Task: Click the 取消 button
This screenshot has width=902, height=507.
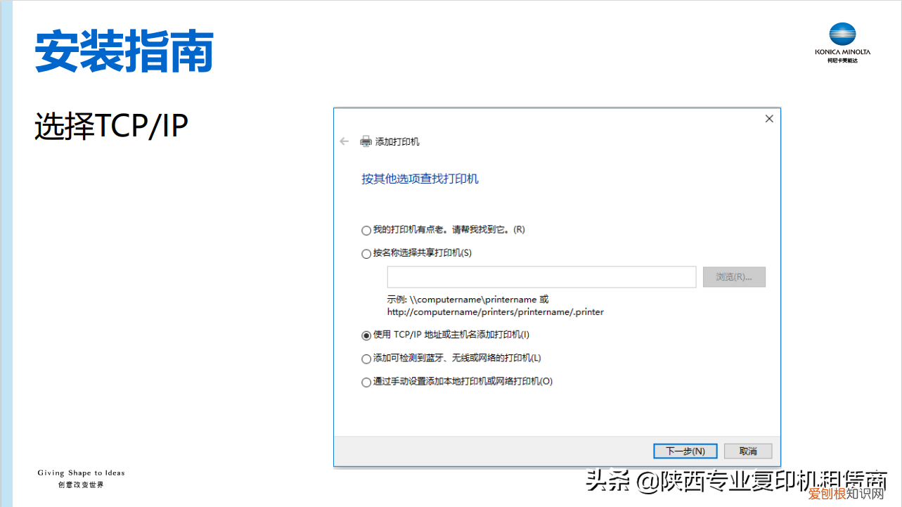Action: click(x=747, y=451)
